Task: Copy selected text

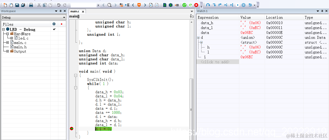Action: (45, 5)
